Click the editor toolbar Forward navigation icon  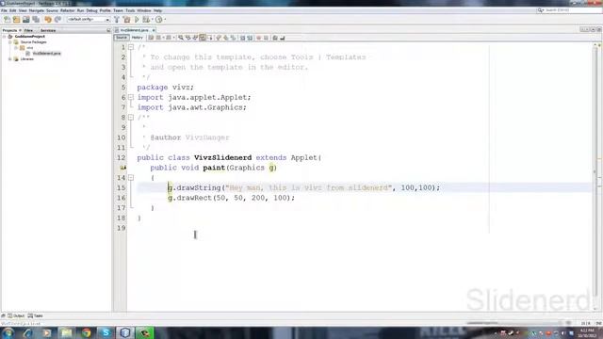tap(169, 38)
